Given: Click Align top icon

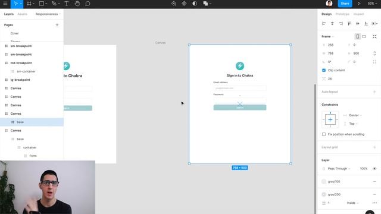Looking at the screenshot, I should (x=349, y=24).
